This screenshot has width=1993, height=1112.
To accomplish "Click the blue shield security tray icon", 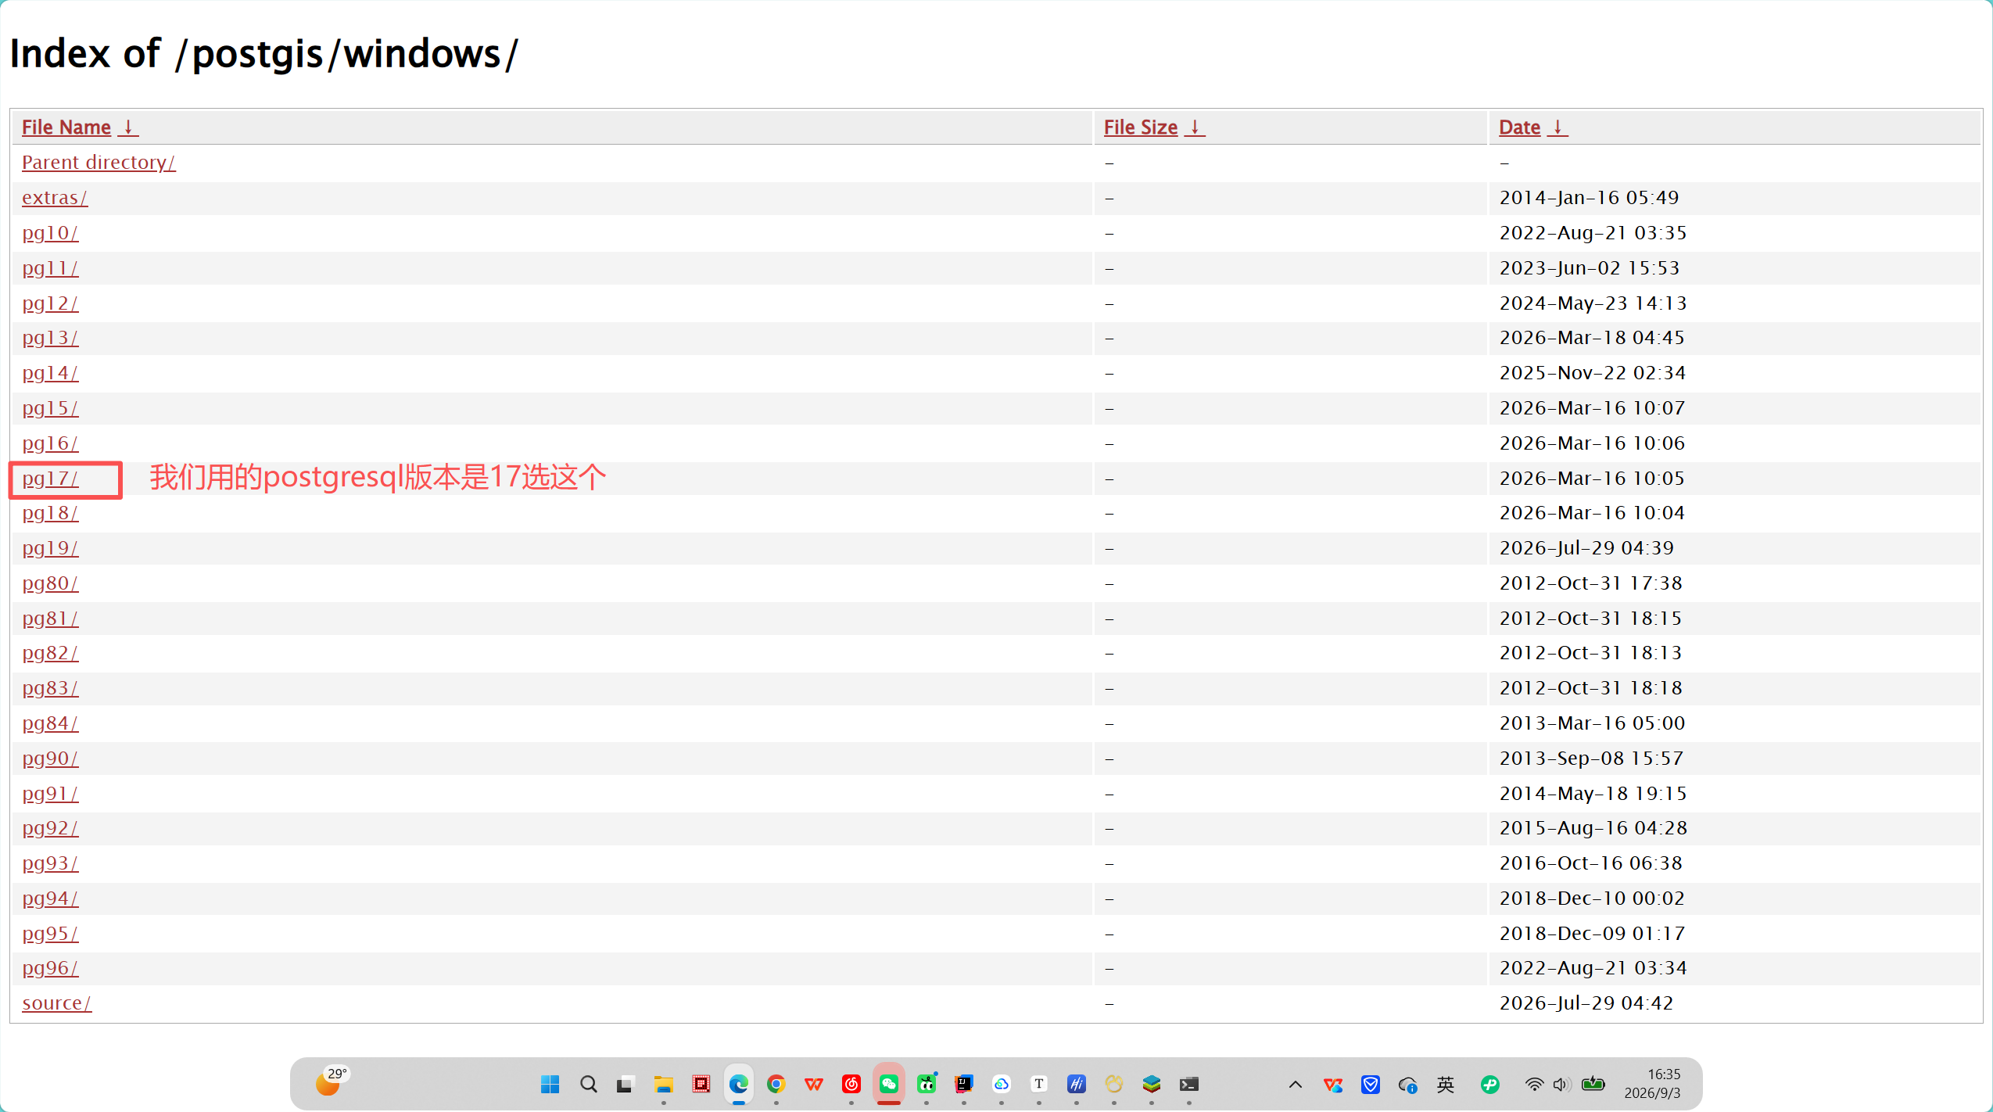I will point(1370,1084).
